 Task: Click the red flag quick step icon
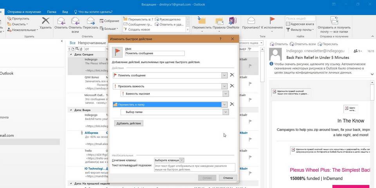click(x=117, y=52)
